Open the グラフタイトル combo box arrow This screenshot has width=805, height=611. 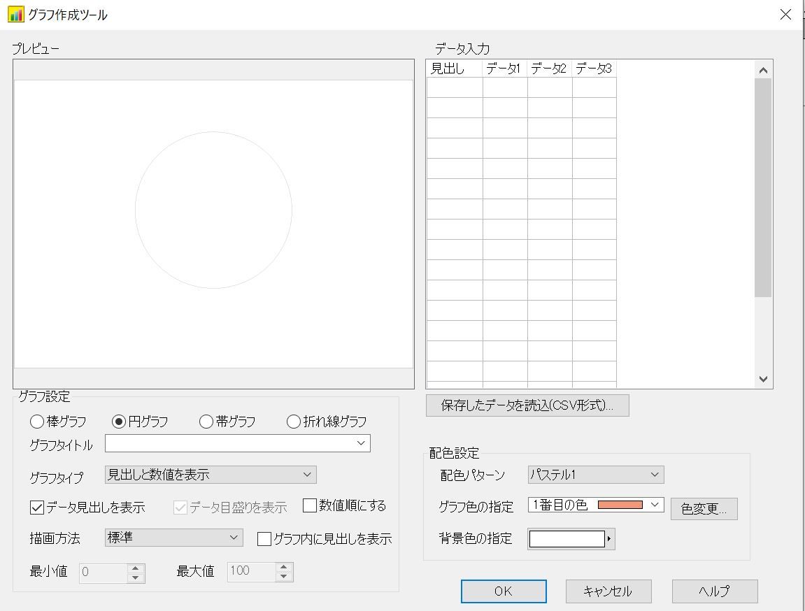click(x=361, y=443)
